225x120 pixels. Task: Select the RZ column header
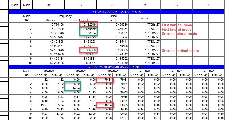pyautogui.click(x=209, y=5)
